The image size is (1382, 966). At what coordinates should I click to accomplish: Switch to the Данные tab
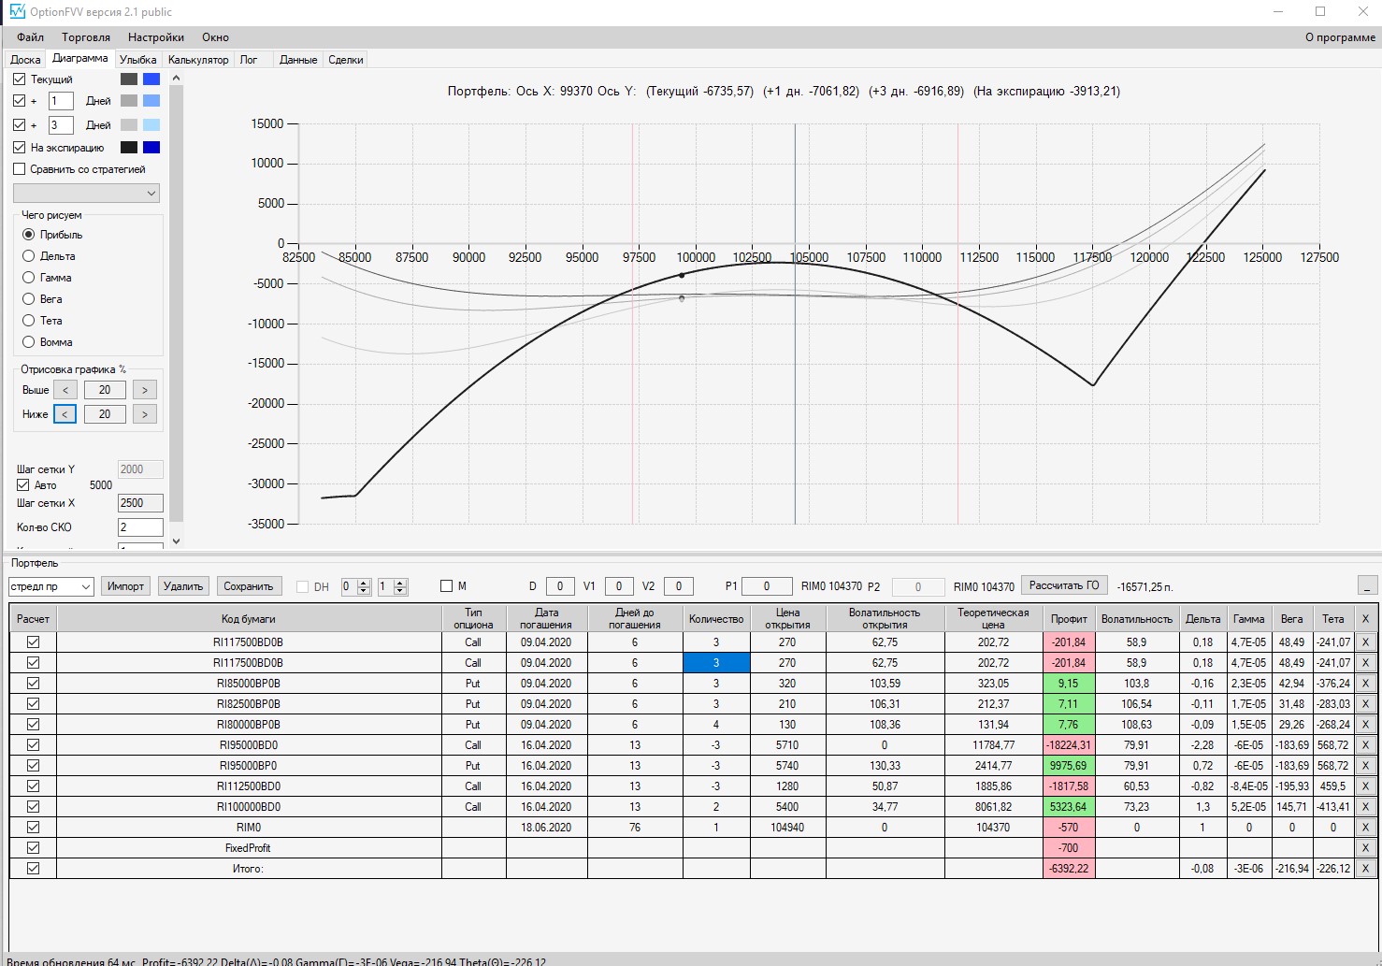click(298, 60)
